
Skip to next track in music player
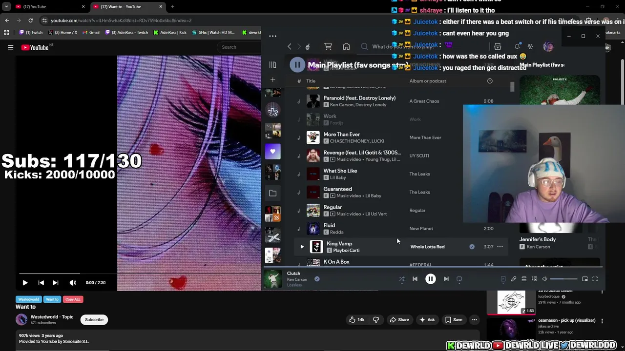tap(446, 279)
